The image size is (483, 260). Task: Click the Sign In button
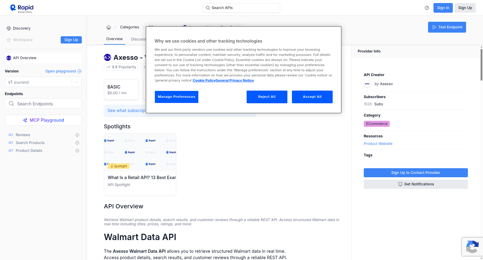[443, 8]
